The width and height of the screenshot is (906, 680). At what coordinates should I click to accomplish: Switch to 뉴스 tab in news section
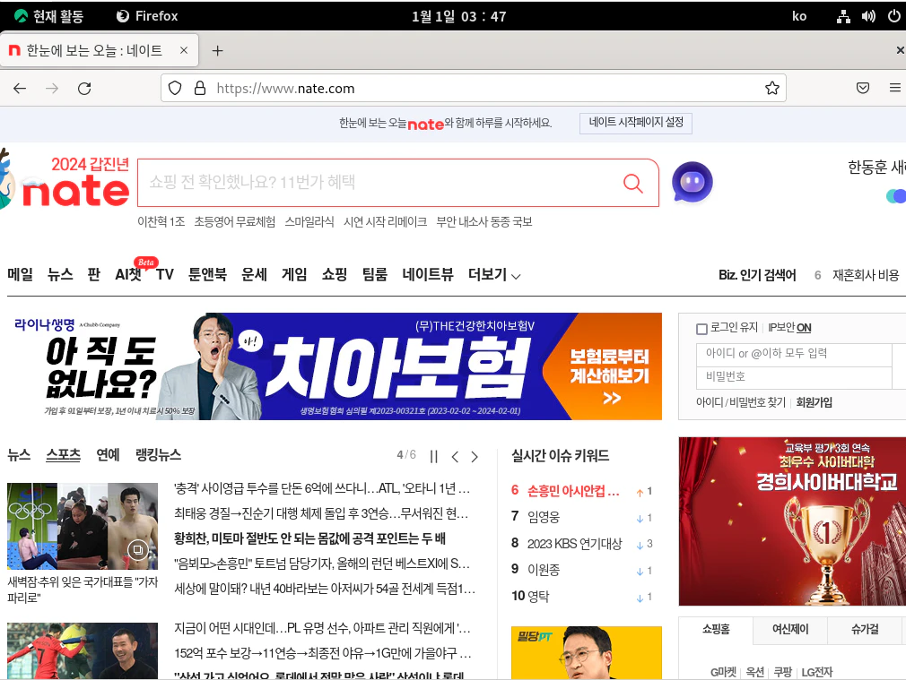tap(19, 455)
